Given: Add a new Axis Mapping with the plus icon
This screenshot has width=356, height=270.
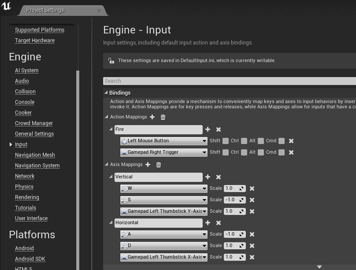Looking at the screenshot, I should click(148, 164).
